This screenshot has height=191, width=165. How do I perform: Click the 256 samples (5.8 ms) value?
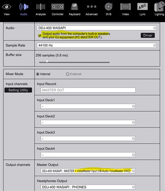[x=52, y=55]
